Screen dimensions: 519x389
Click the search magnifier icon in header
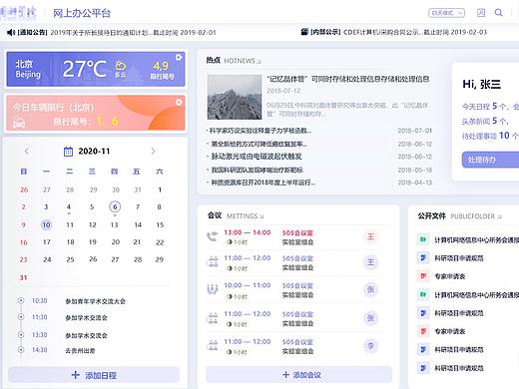pos(498,13)
